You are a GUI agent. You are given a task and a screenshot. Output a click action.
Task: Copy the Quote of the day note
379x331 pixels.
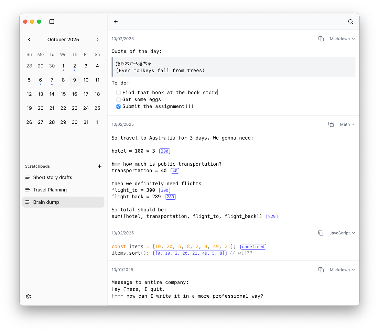pos(321,39)
